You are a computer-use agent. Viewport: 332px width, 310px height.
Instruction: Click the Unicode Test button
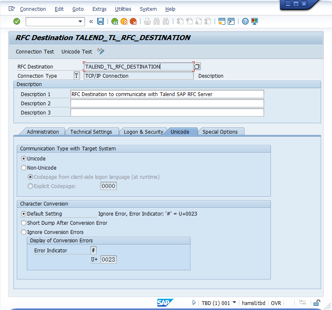(77, 52)
